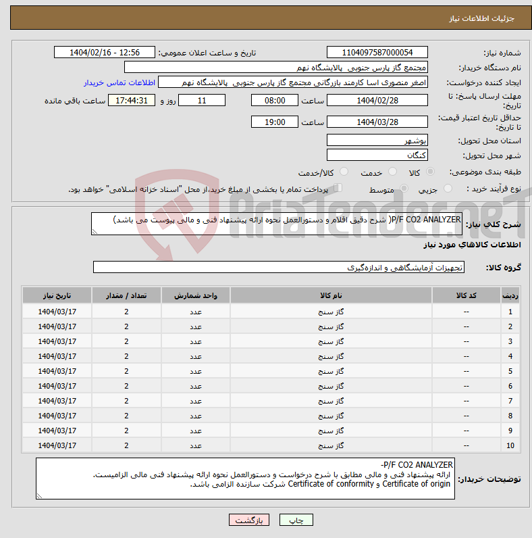Click the چاپ print button

click(296, 520)
